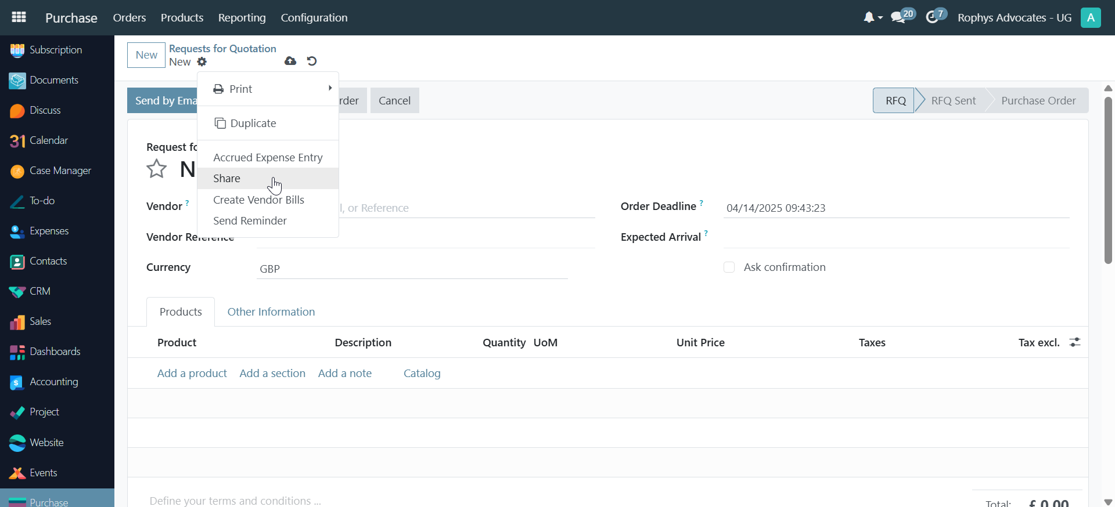1115x507 pixels.
Task: Open activities clock with 7 items
Action: pos(936,16)
